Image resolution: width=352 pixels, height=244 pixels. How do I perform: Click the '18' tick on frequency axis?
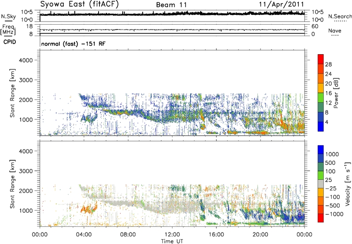tap(29, 26)
